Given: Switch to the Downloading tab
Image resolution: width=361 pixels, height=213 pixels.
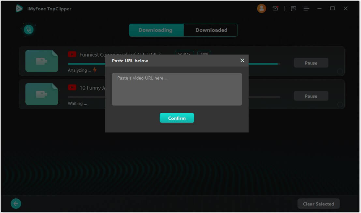Looking at the screenshot, I should [156, 30].
